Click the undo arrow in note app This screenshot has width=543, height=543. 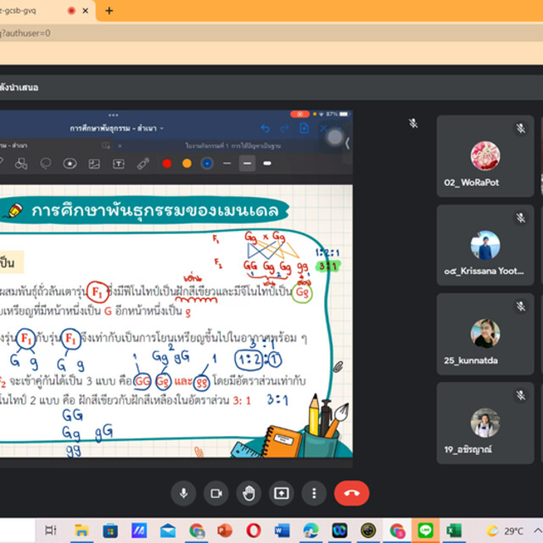pyautogui.click(x=265, y=128)
